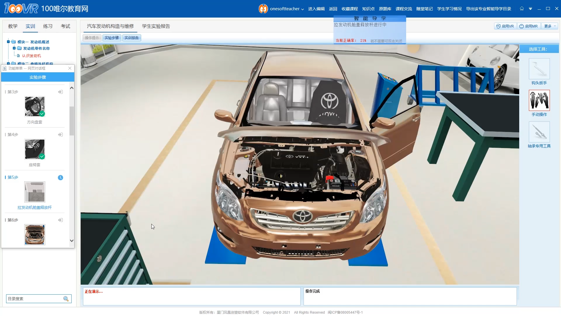561x316 pixels.
Task: Enable VR mode with 启用VR
Action: click(505, 26)
